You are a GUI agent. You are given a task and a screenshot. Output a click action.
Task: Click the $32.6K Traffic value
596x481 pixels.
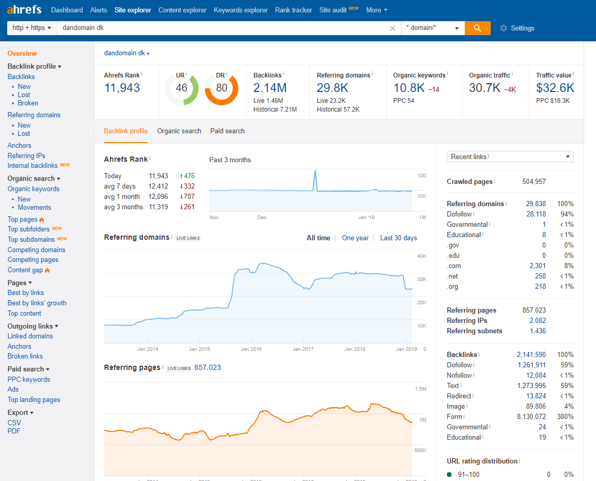point(555,88)
